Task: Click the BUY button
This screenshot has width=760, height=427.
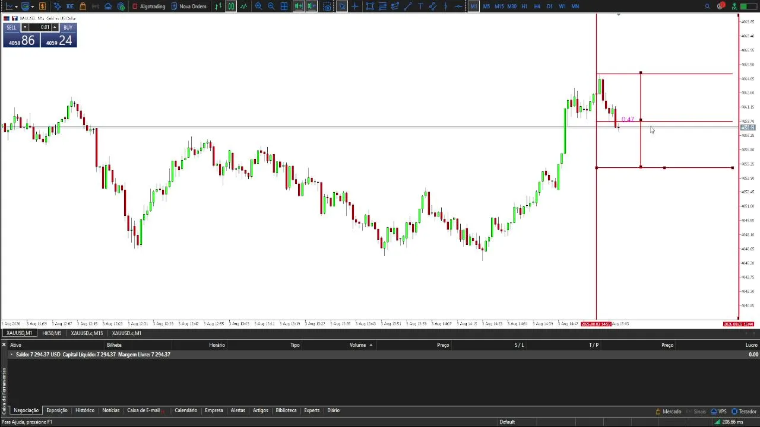Action: pyautogui.click(x=68, y=27)
